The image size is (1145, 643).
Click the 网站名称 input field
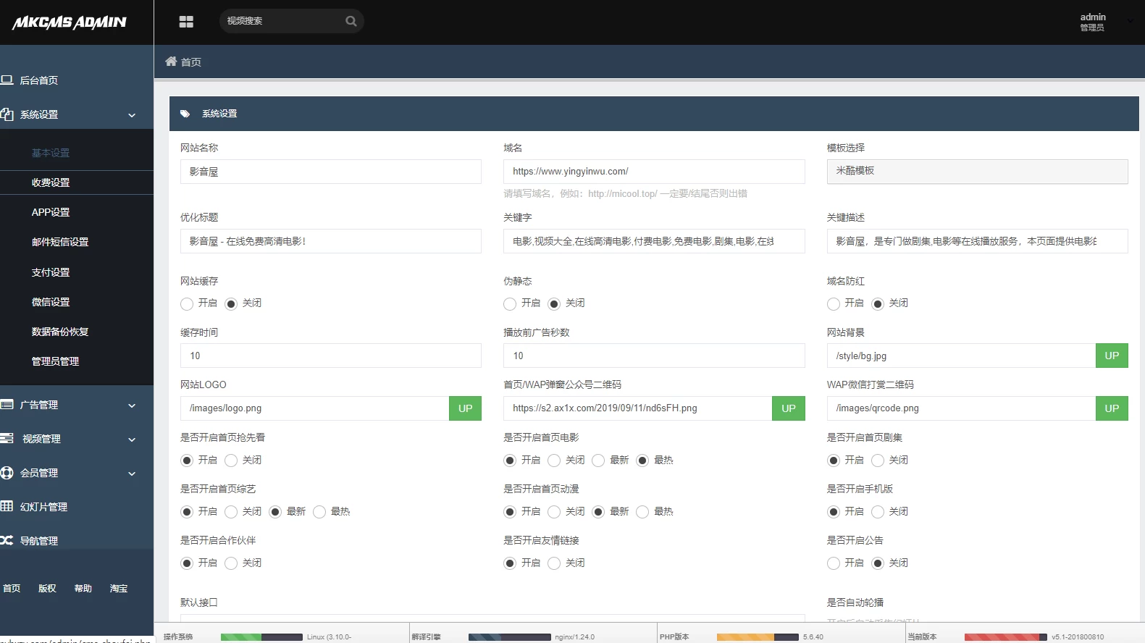[x=330, y=172]
